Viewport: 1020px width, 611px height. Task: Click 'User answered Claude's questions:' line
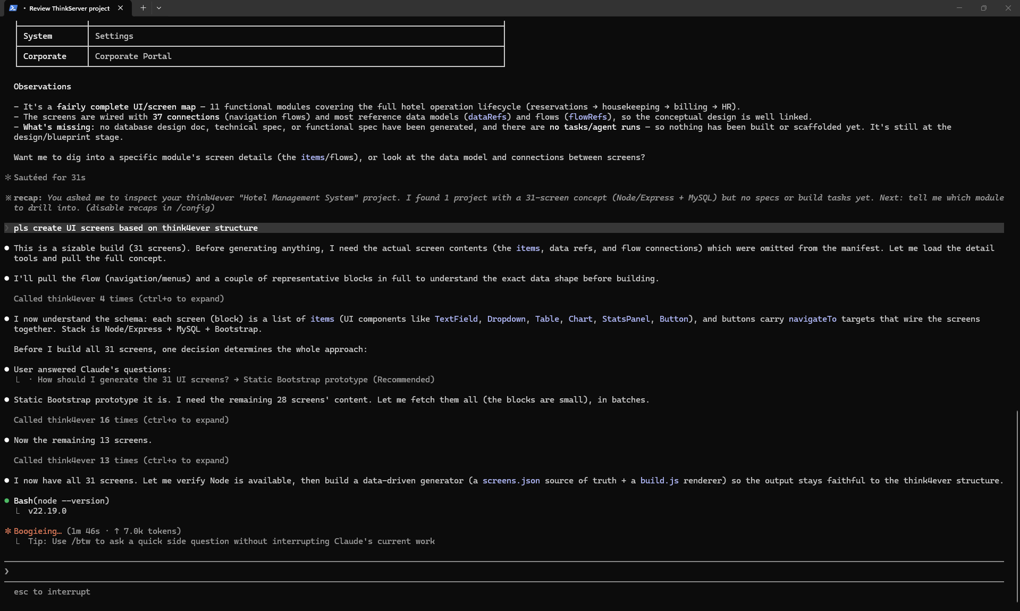[x=92, y=370]
